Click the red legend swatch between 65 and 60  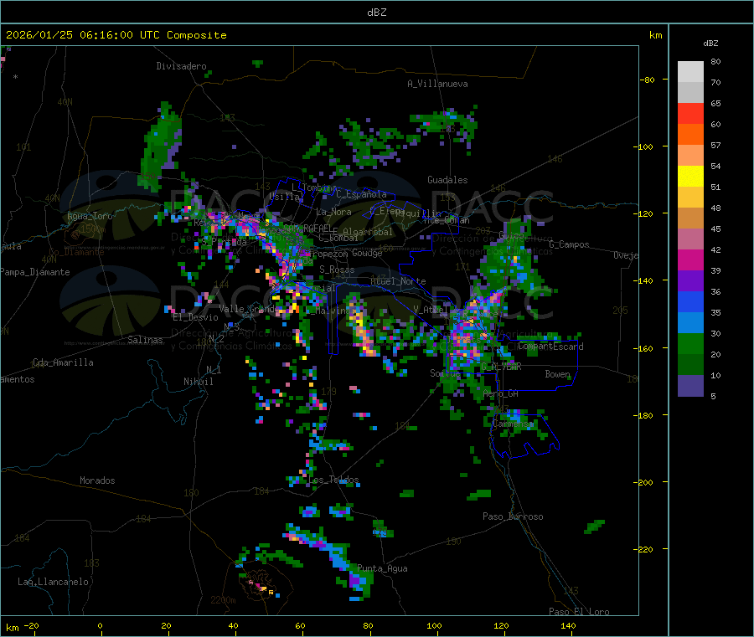point(690,113)
